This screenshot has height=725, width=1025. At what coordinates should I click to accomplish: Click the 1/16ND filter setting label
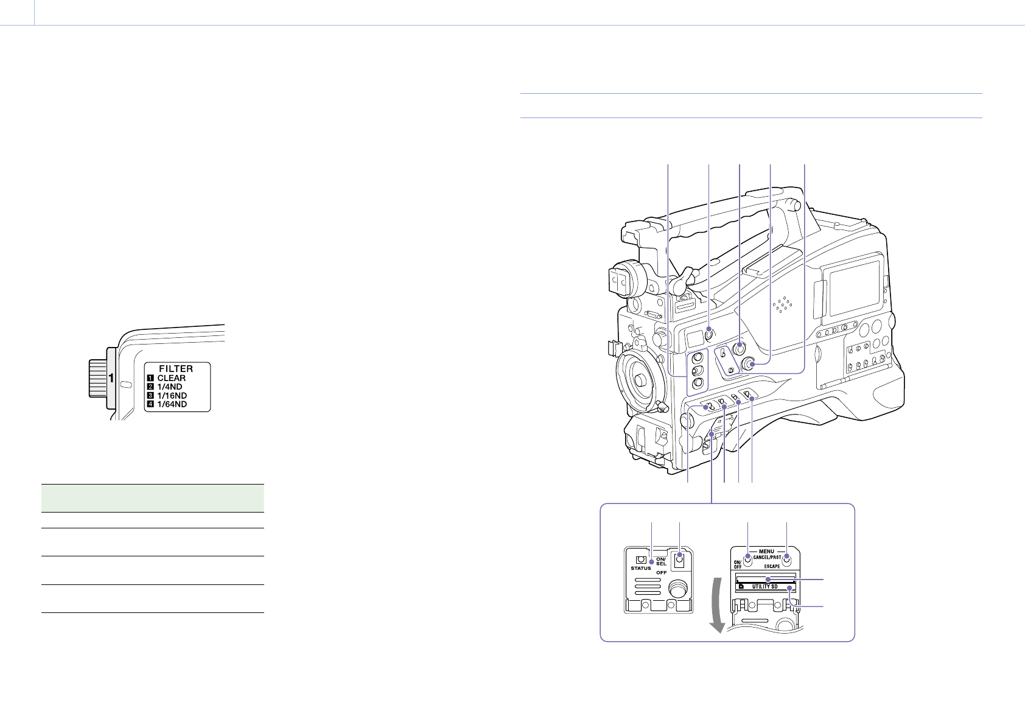[172, 395]
